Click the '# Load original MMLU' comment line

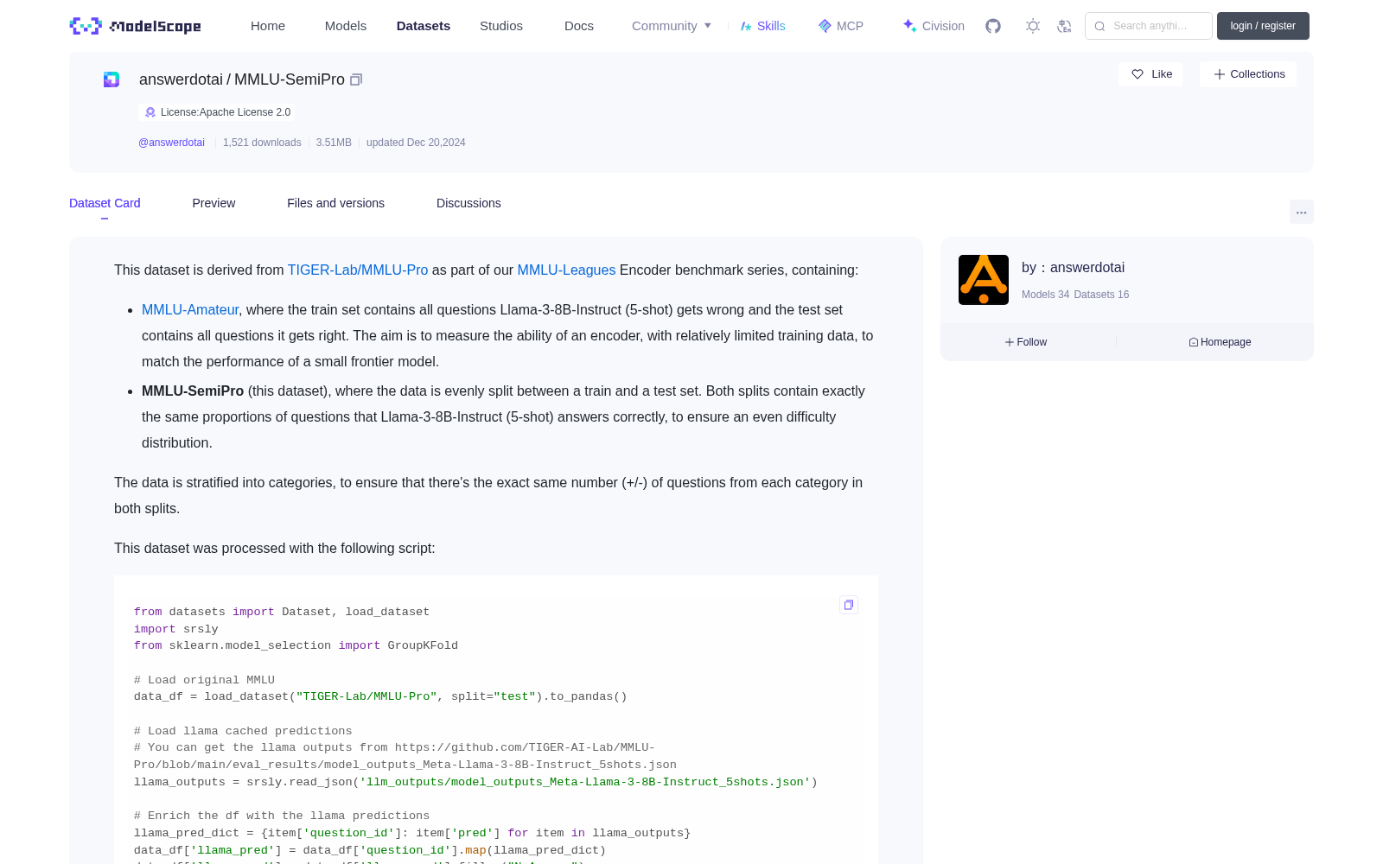point(204,680)
